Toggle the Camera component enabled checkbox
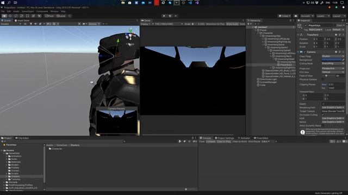Image resolution: width=348 pixels, height=195 pixels. [304, 52]
